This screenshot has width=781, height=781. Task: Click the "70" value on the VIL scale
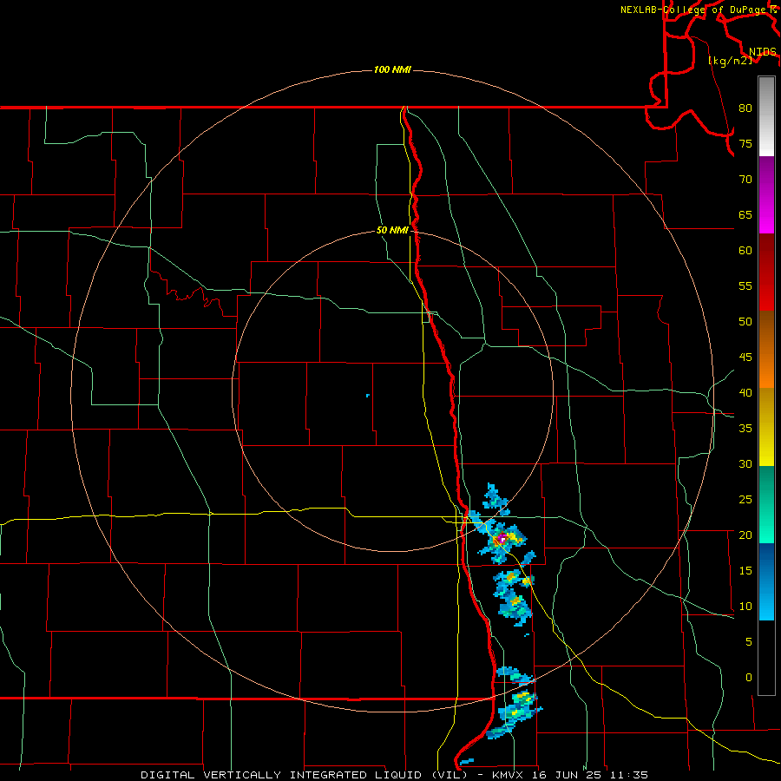click(745, 180)
